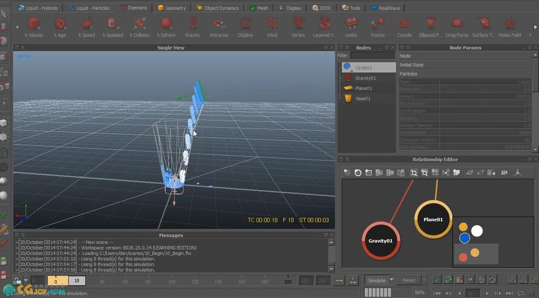
Task: Switch to the Liquid - Hybrido tab
Action: point(38,8)
